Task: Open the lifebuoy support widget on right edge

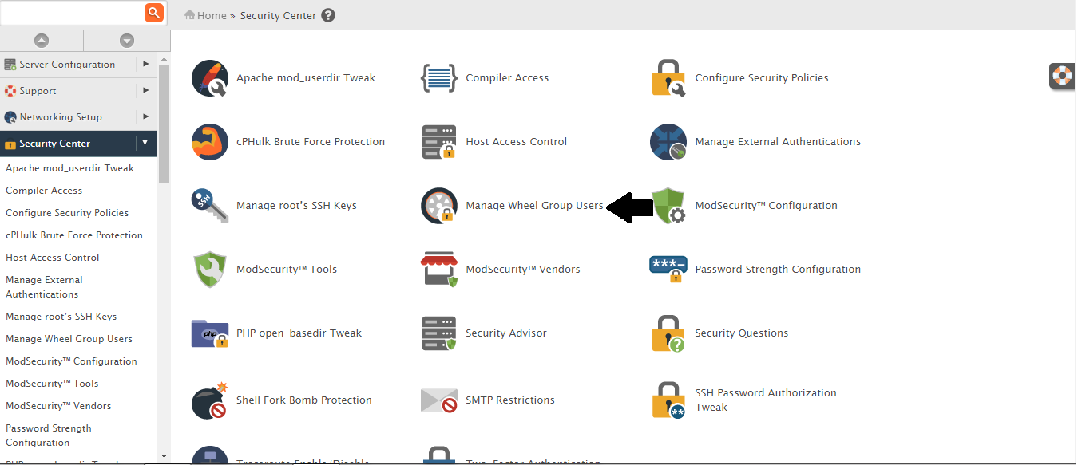Action: (x=1062, y=76)
